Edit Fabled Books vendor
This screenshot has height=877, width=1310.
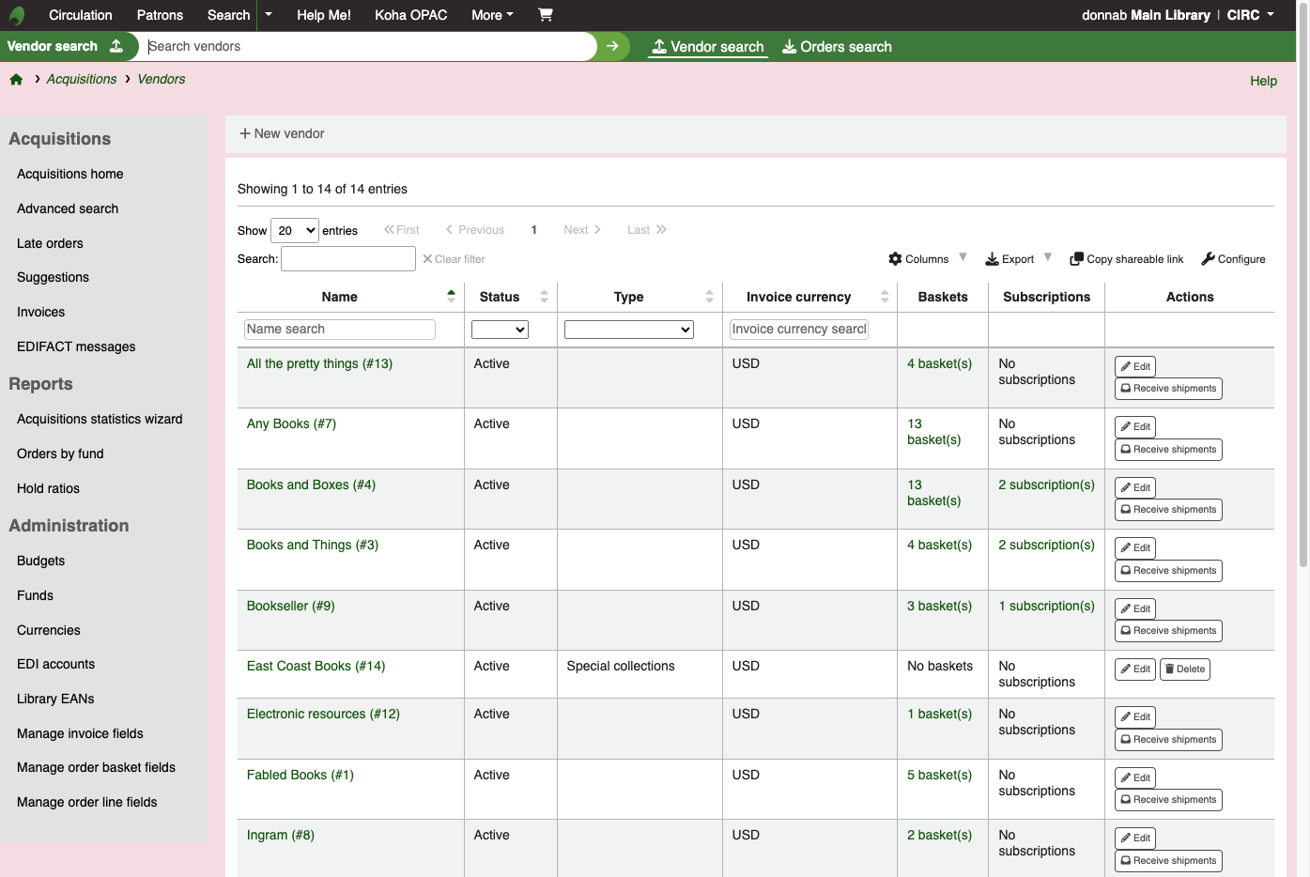pyautogui.click(x=1135, y=777)
